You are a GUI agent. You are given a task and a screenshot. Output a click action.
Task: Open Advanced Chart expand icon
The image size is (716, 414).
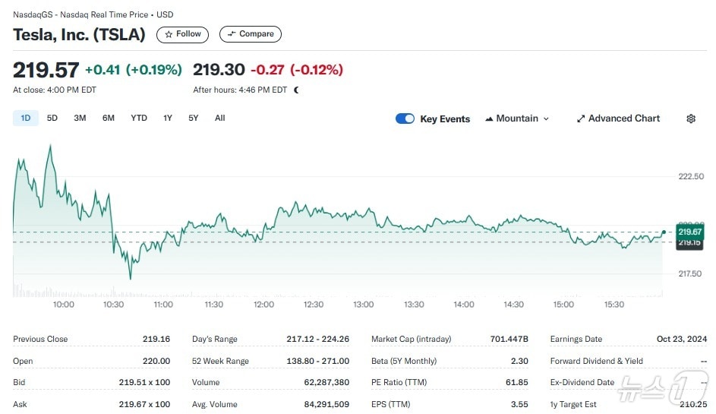pyautogui.click(x=581, y=119)
